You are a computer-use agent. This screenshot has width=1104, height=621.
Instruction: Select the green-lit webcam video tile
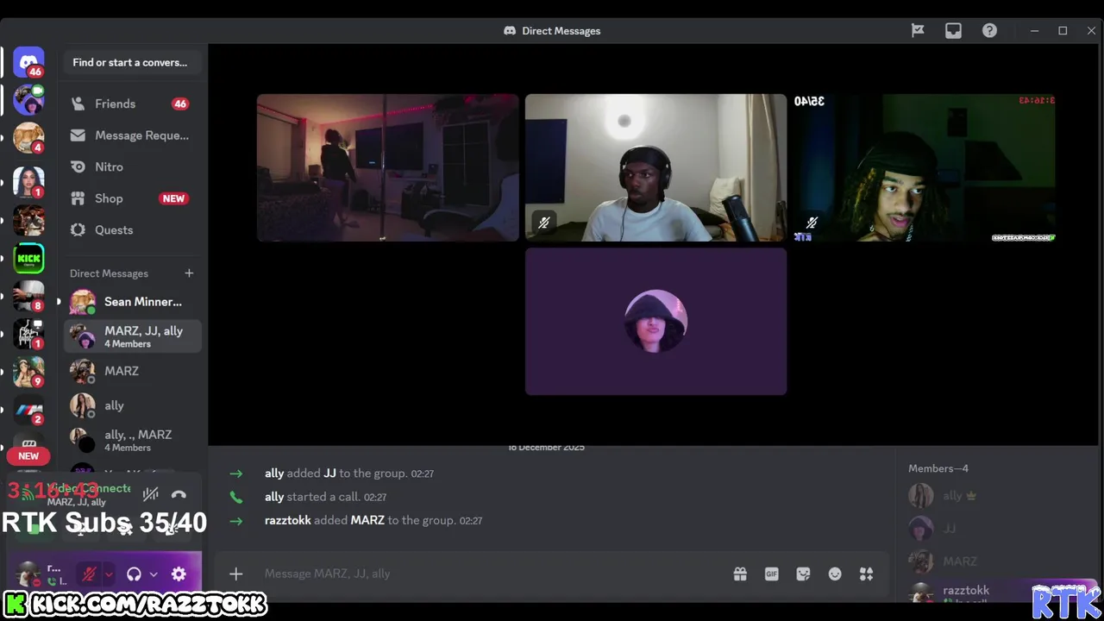tap(925, 167)
